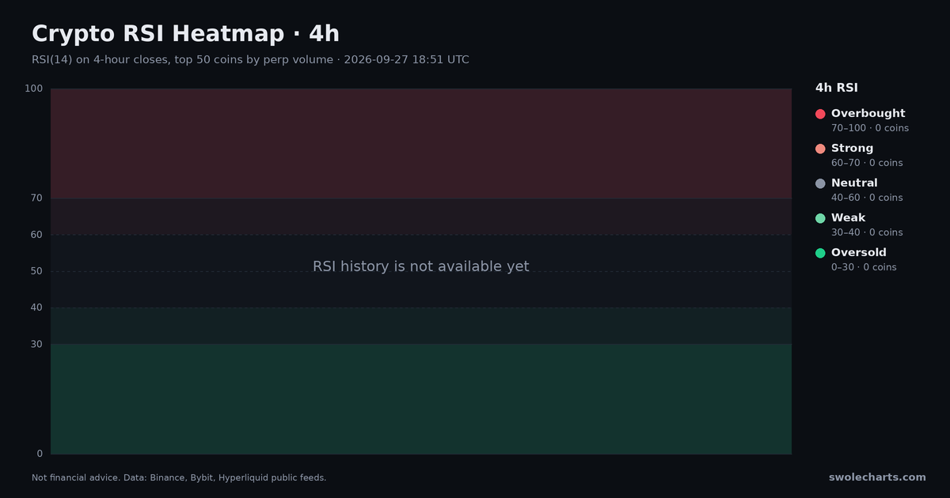Screen dimensions: 950x498
Task: Click the 50 axis tick label
Action: [x=36, y=272]
